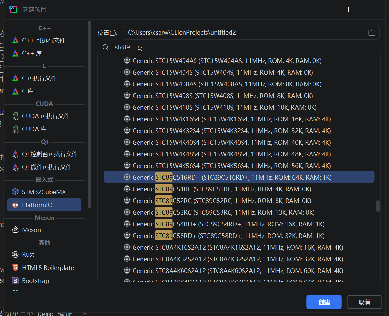
Task: Pick the Generic STC89C516RD+ board
Action: tap(232, 177)
